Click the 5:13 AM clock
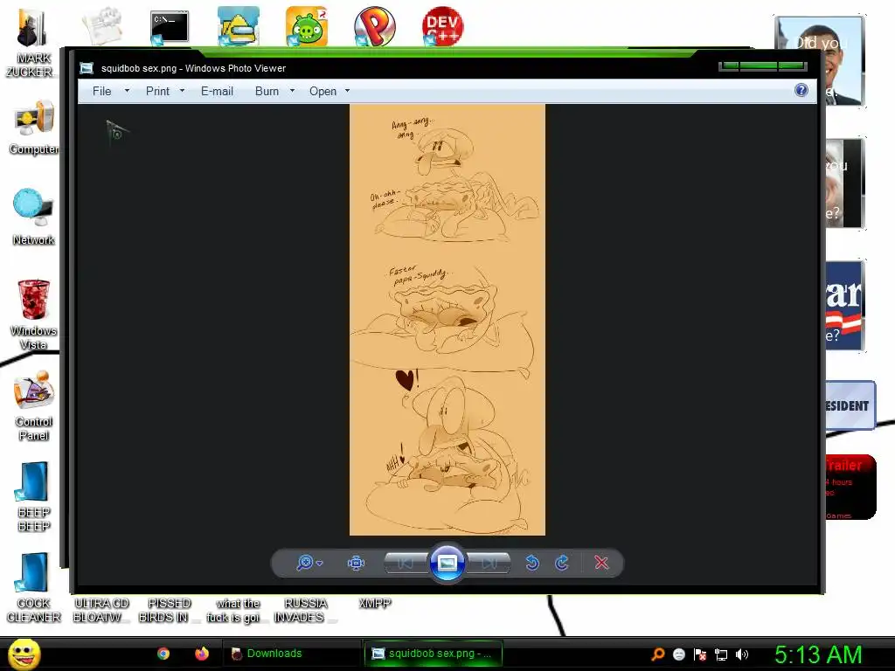The width and height of the screenshot is (895, 671). tap(818, 654)
